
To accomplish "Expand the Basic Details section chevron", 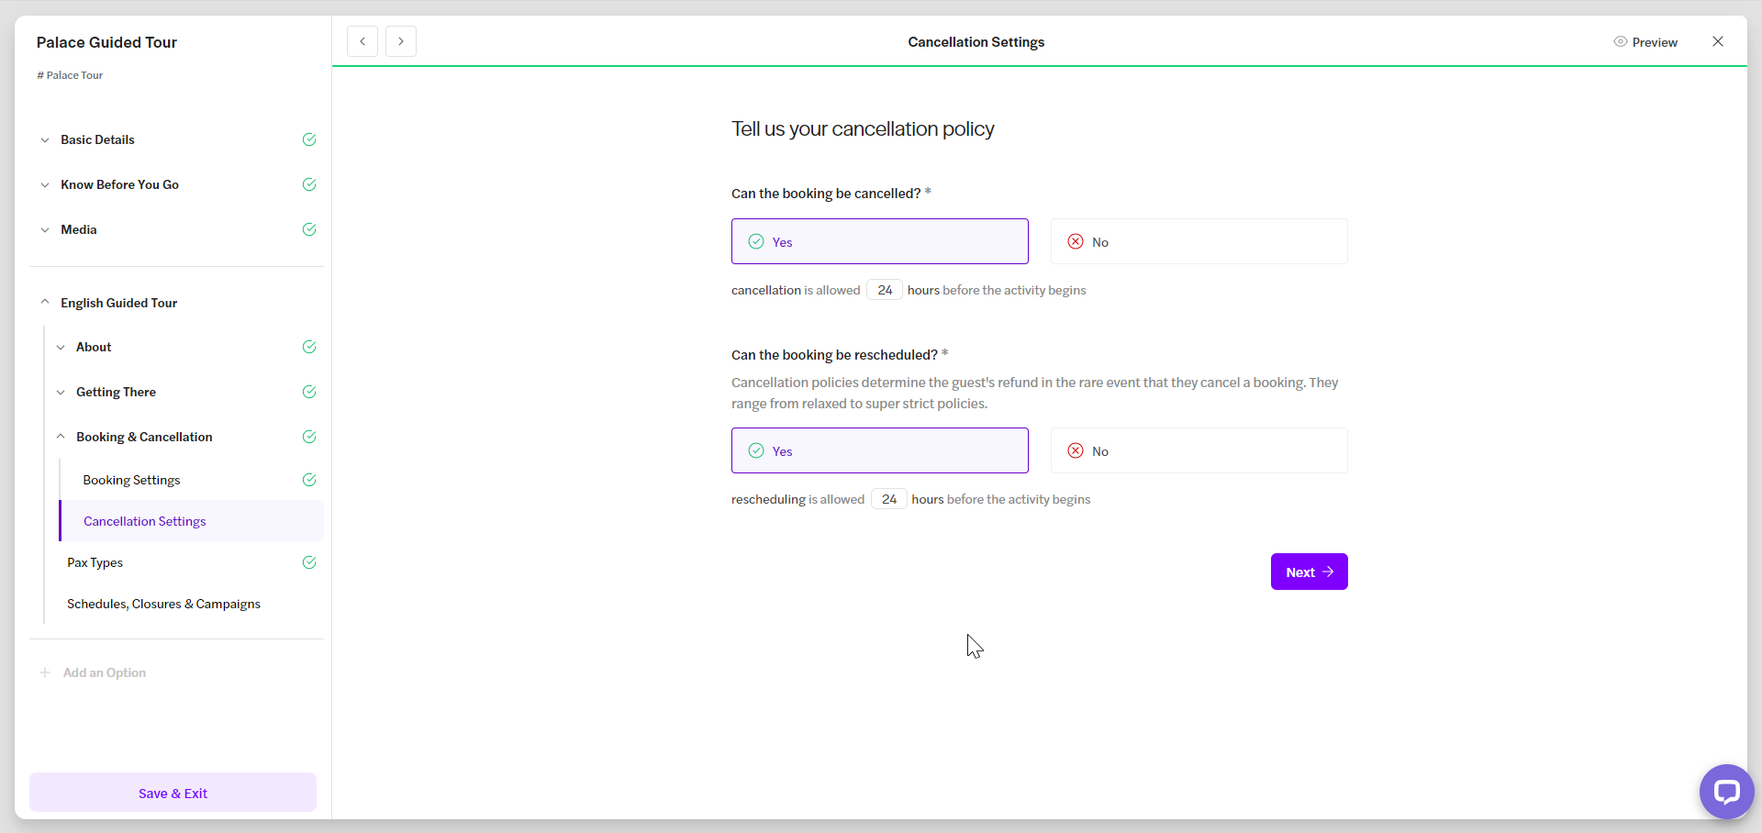I will point(45,139).
